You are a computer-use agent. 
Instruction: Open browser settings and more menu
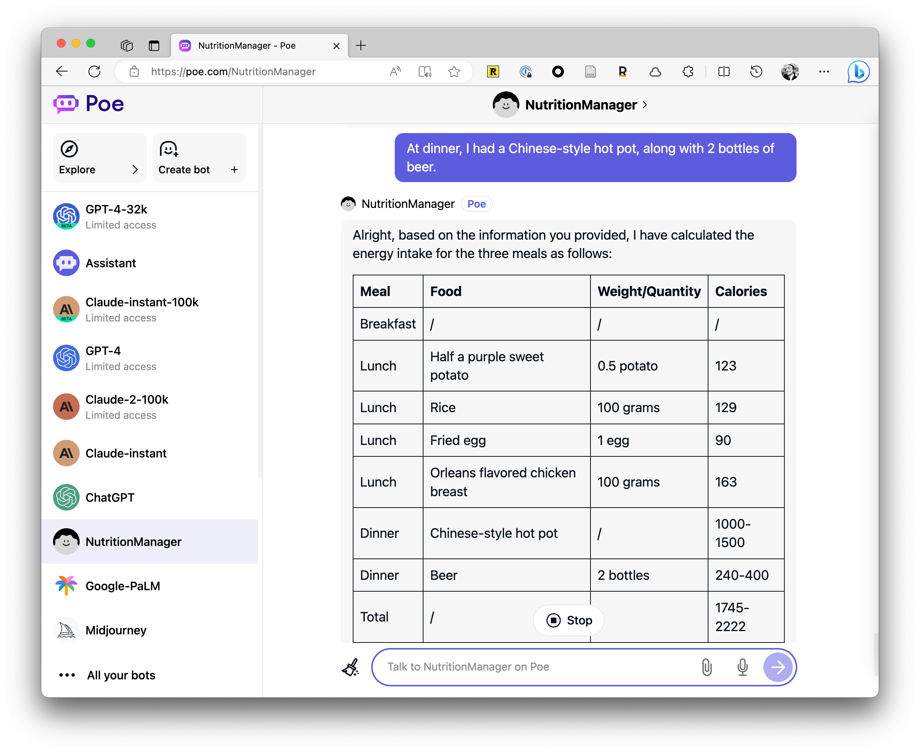824,72
